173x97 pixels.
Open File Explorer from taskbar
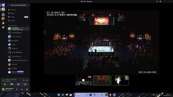point(79,95)
